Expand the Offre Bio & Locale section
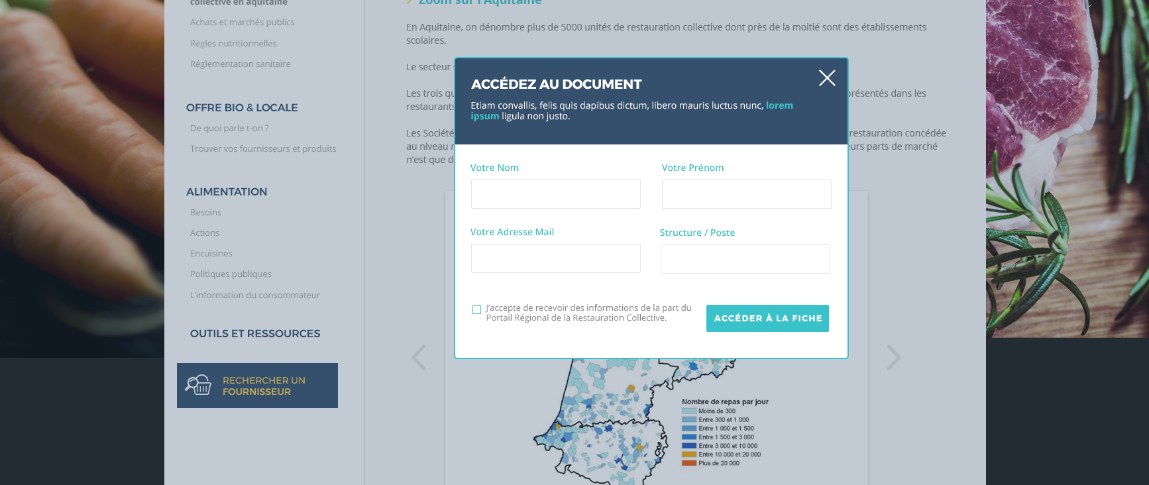The image size is (1149, 485). (x=242, y=107)
